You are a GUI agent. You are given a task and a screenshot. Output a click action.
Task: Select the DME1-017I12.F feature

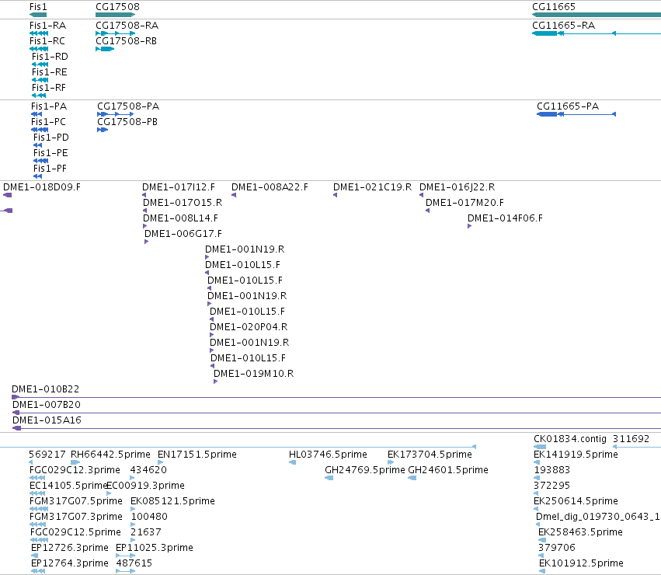[x=179, y=187]
